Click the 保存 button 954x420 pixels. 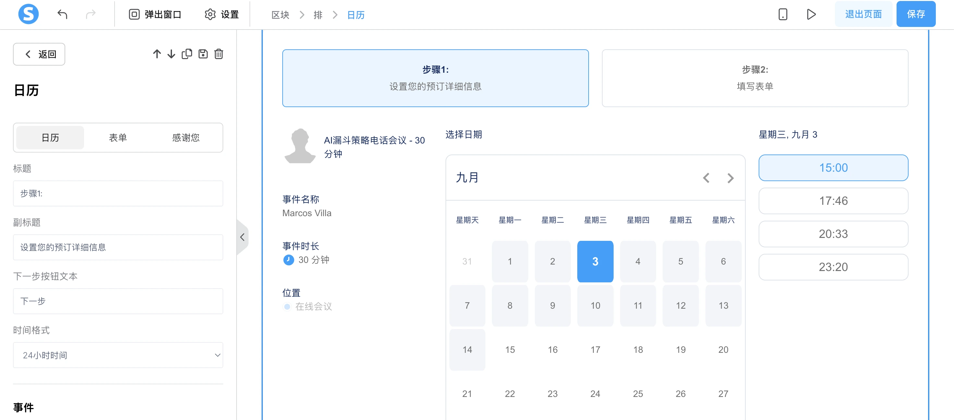[916, 14]
